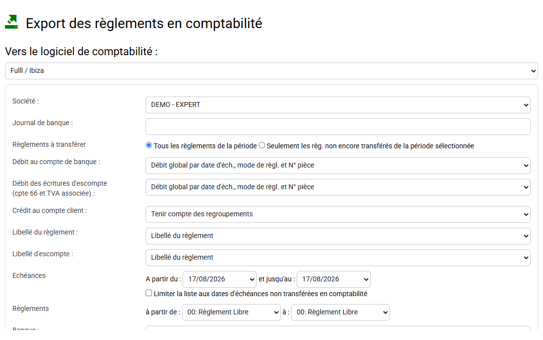Click the Tous les règlements de la période label

coord(205,146)
